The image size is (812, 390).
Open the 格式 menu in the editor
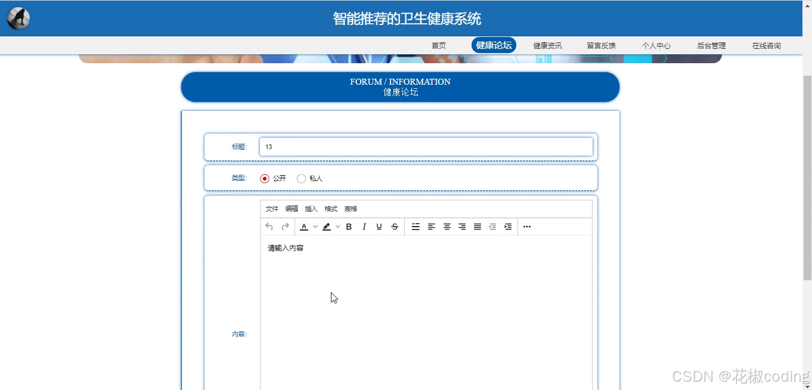pos(331,209)
